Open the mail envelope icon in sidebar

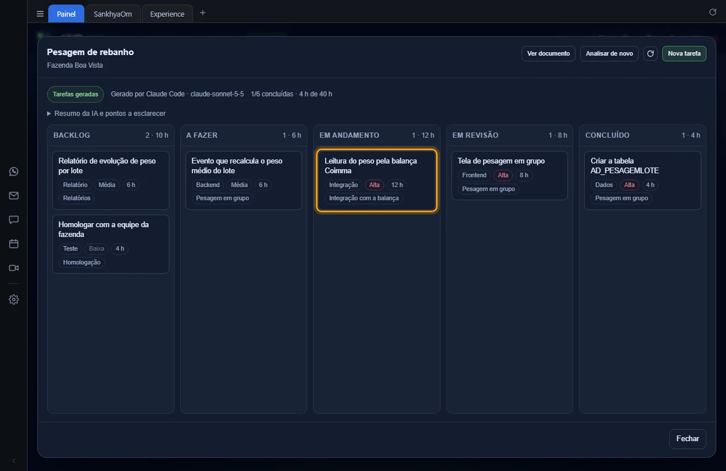tap(14, 196)
